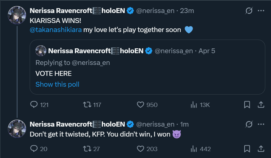Reply to the KIARISSA WINS tweet
This screenshot has height=158, width=271.
pos(34,105)
